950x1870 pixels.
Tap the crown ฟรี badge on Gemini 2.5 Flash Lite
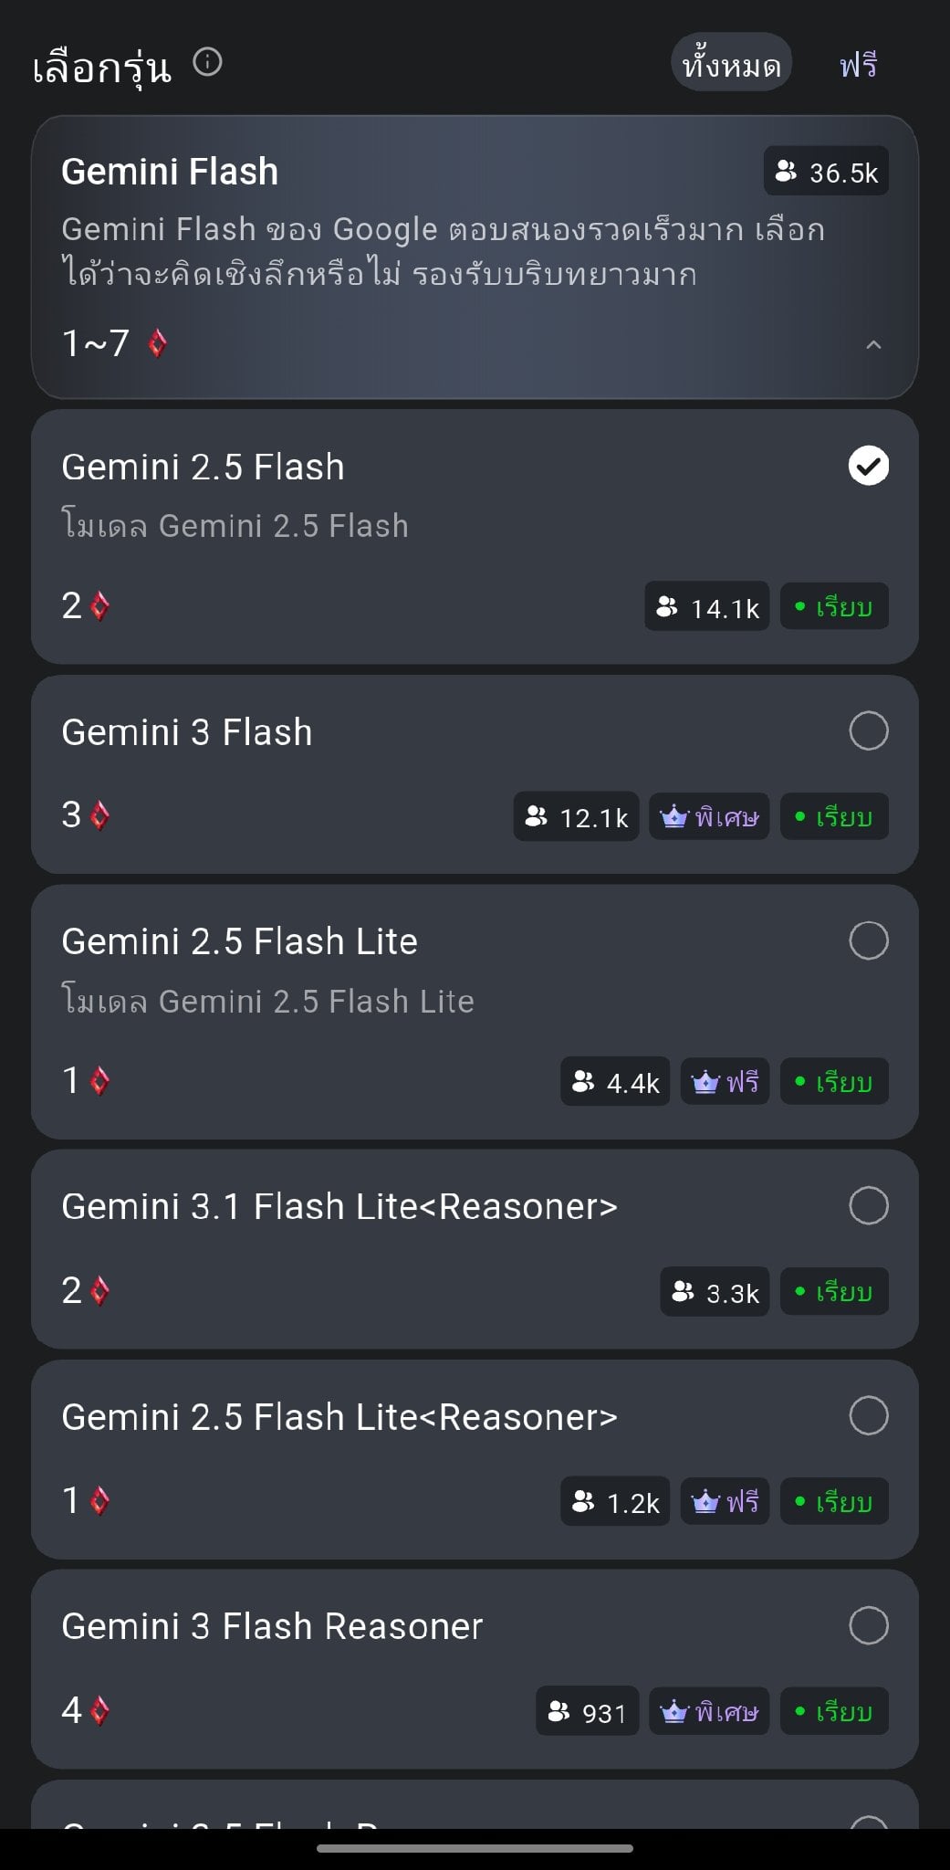tap(725, 1082)
